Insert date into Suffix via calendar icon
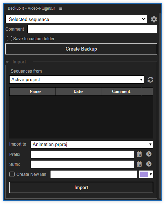 pos(139,164)
